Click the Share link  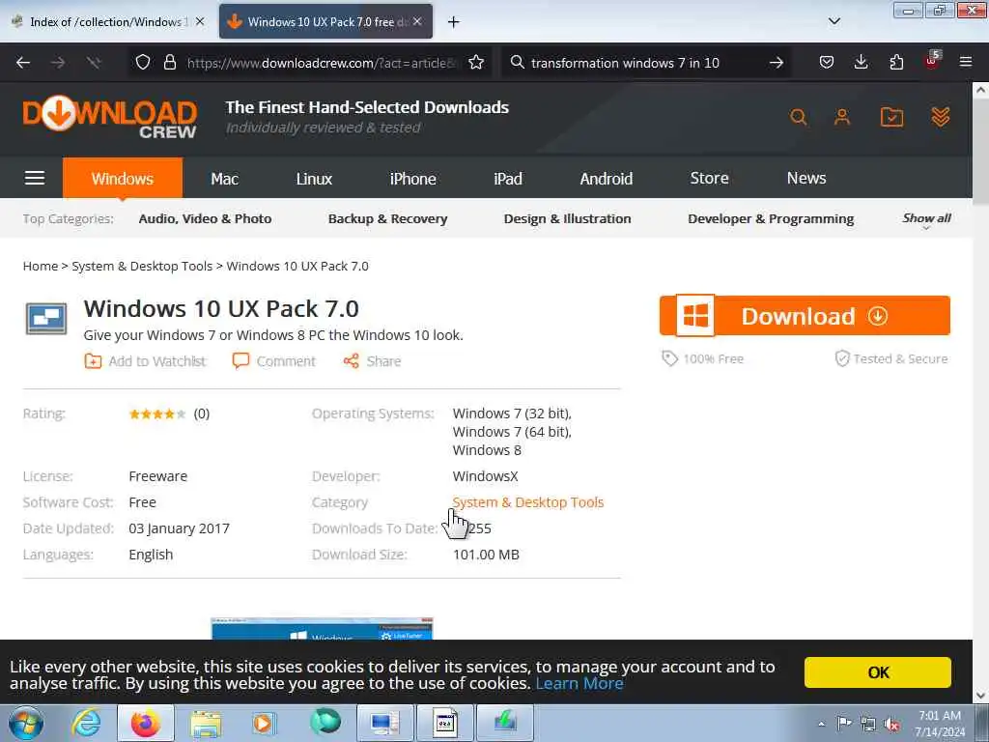point(372,361)
